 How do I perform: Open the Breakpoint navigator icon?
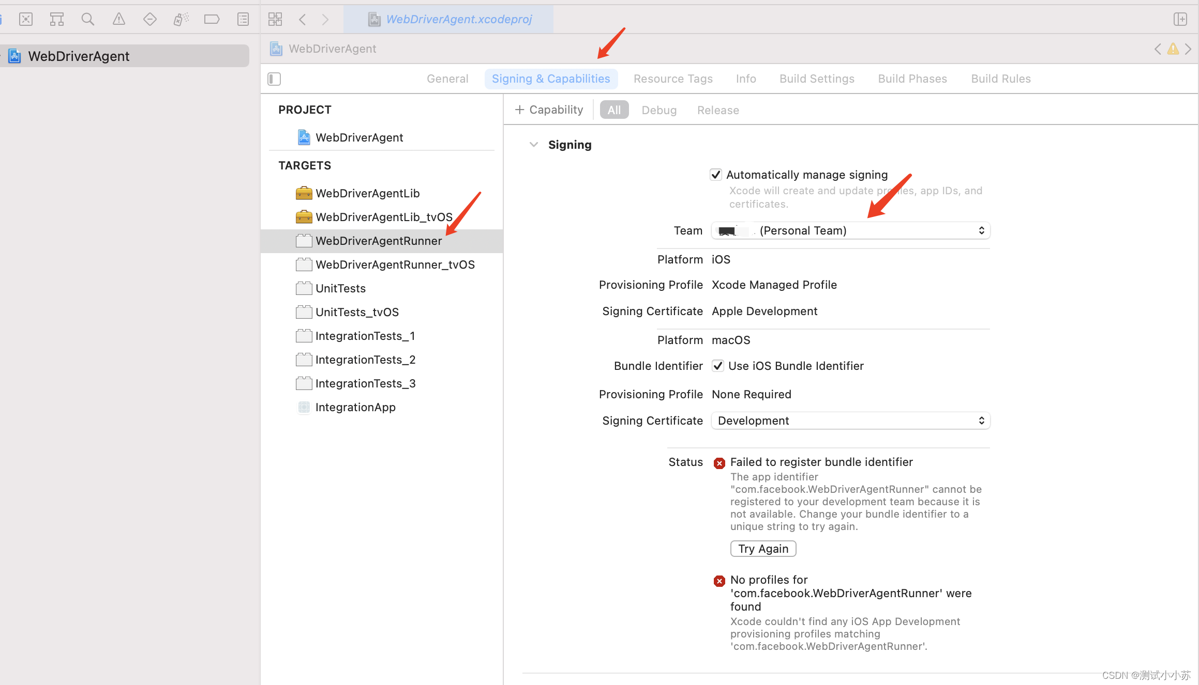tap(212, 20)
